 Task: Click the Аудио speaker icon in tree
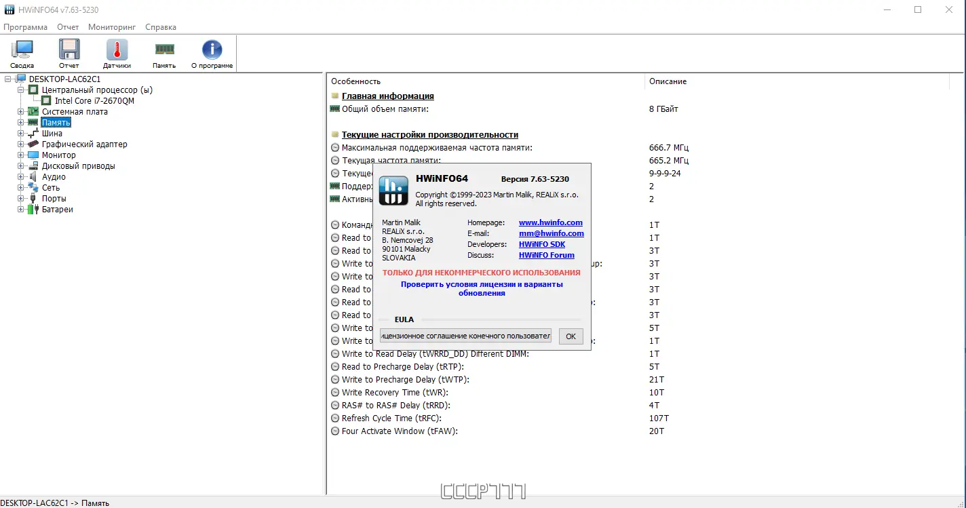33,177
